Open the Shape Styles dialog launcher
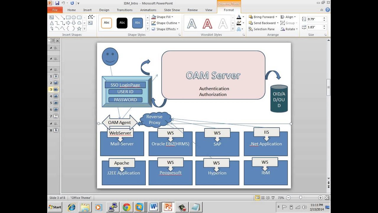 (x=179, y=35)
